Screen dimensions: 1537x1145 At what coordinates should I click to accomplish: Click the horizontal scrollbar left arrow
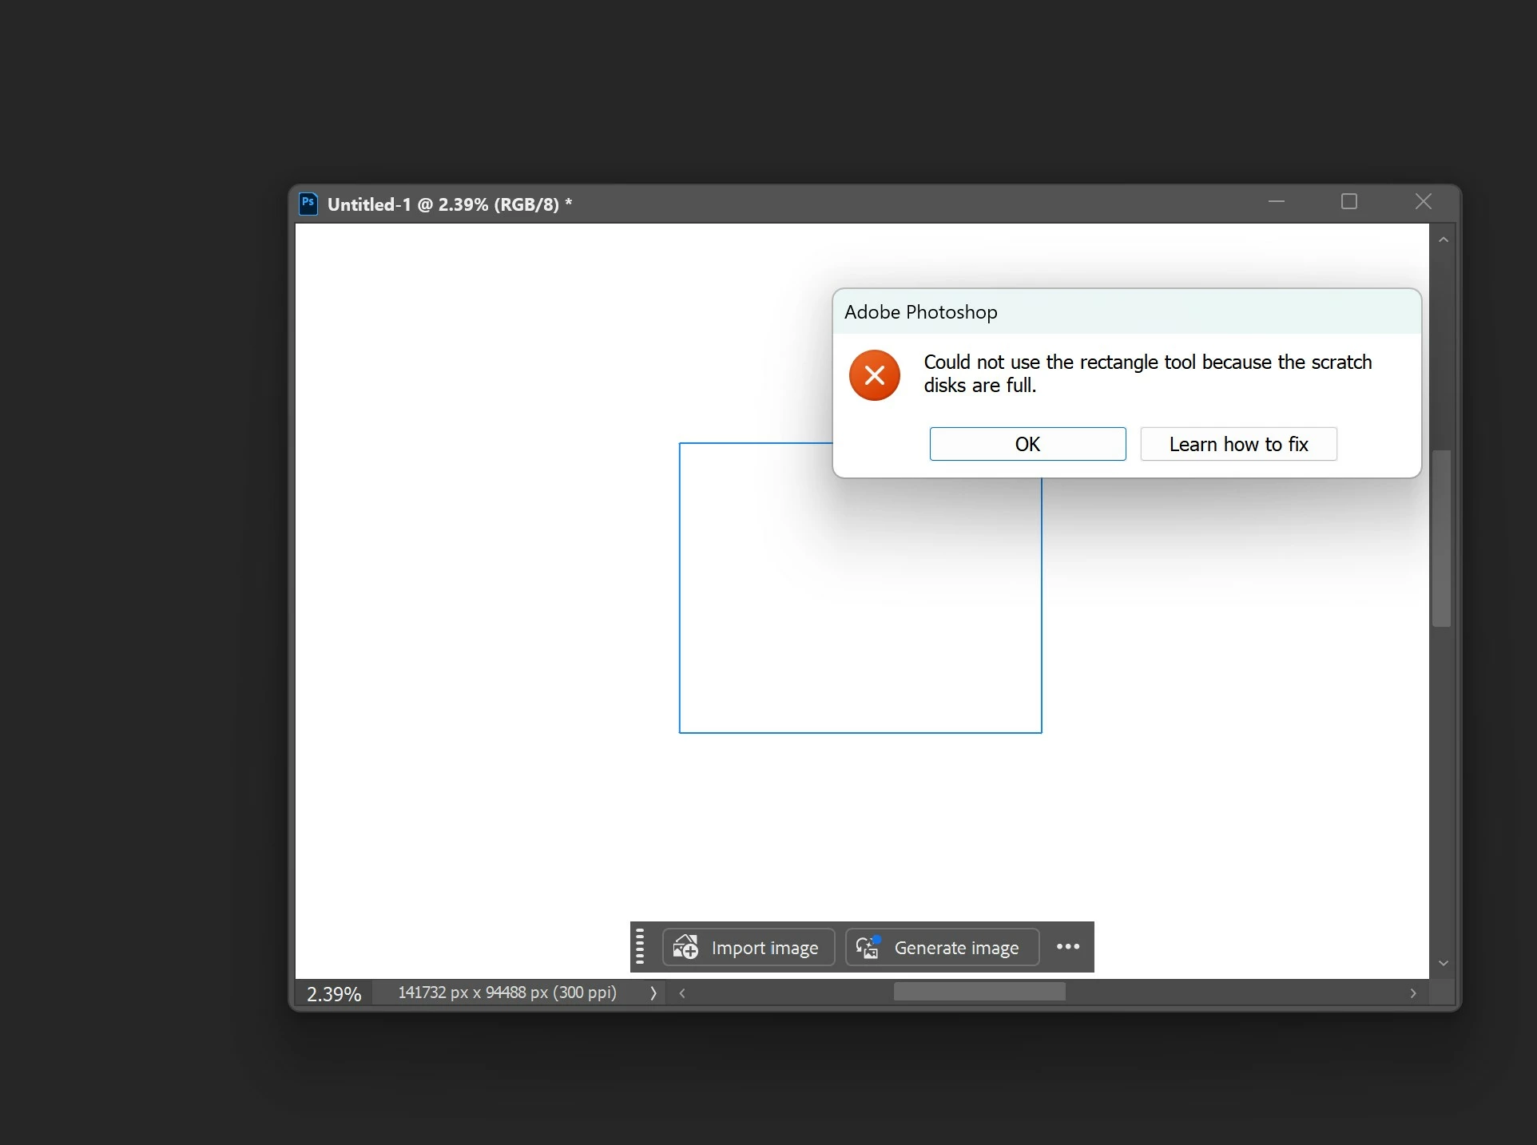(x=682, y=992)
